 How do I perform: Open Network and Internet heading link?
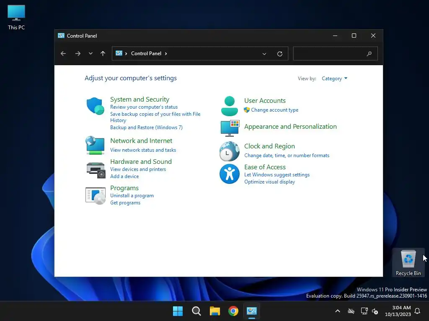pyautogui.click(x=141, y=140)
